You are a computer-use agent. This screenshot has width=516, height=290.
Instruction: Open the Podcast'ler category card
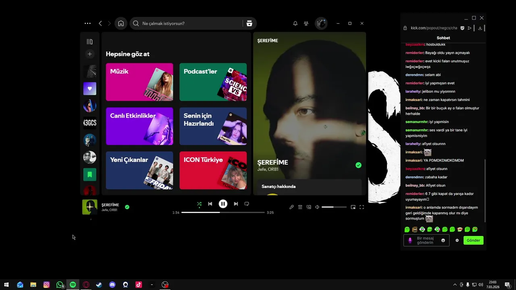[213, 82]
